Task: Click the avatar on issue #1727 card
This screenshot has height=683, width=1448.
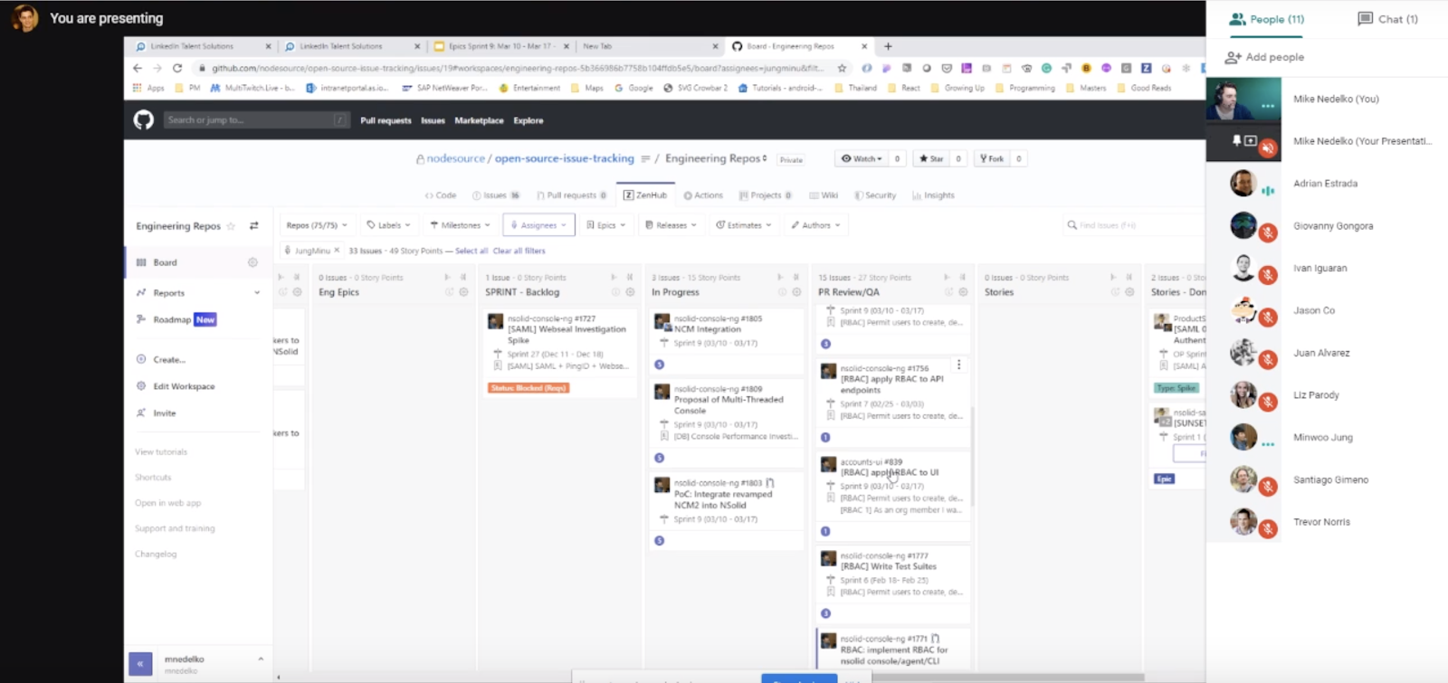Action: [495, 321]
